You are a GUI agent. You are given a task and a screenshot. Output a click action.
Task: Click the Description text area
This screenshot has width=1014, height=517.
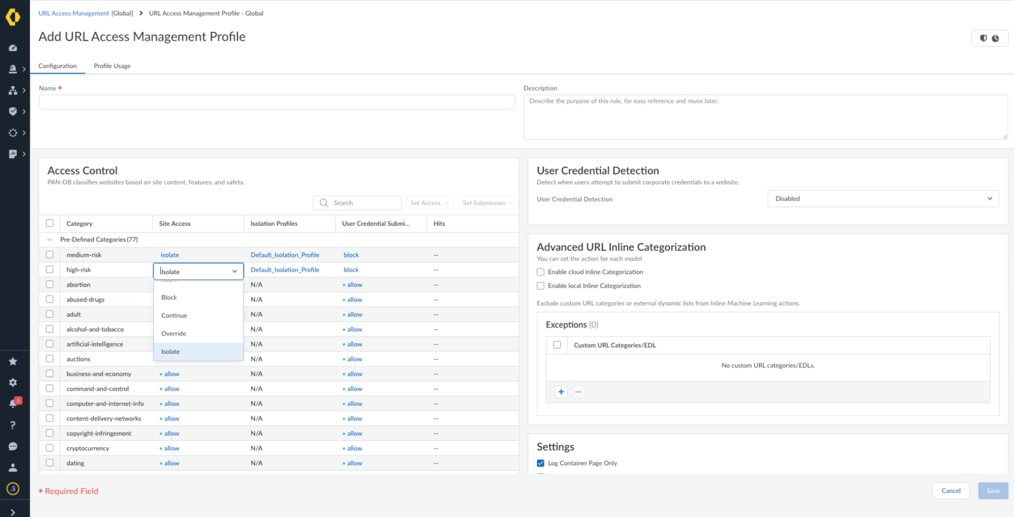point(765,117)
